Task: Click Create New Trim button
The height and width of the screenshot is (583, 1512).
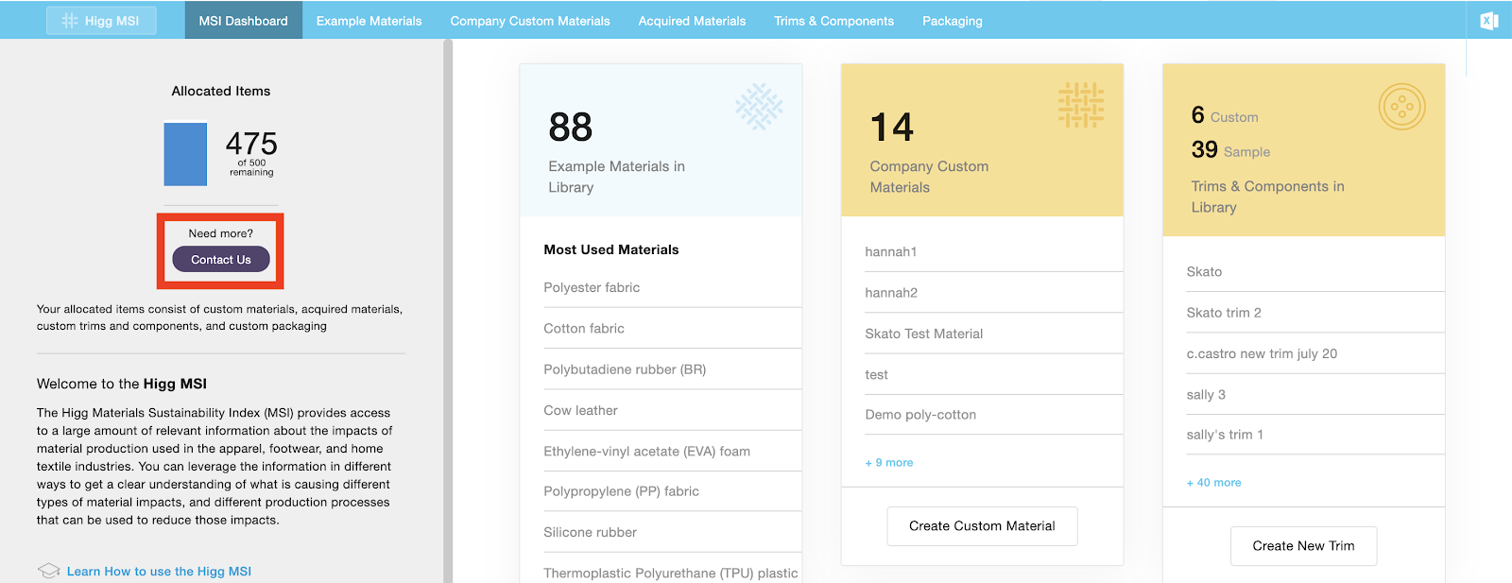Action: [1303, 545]
